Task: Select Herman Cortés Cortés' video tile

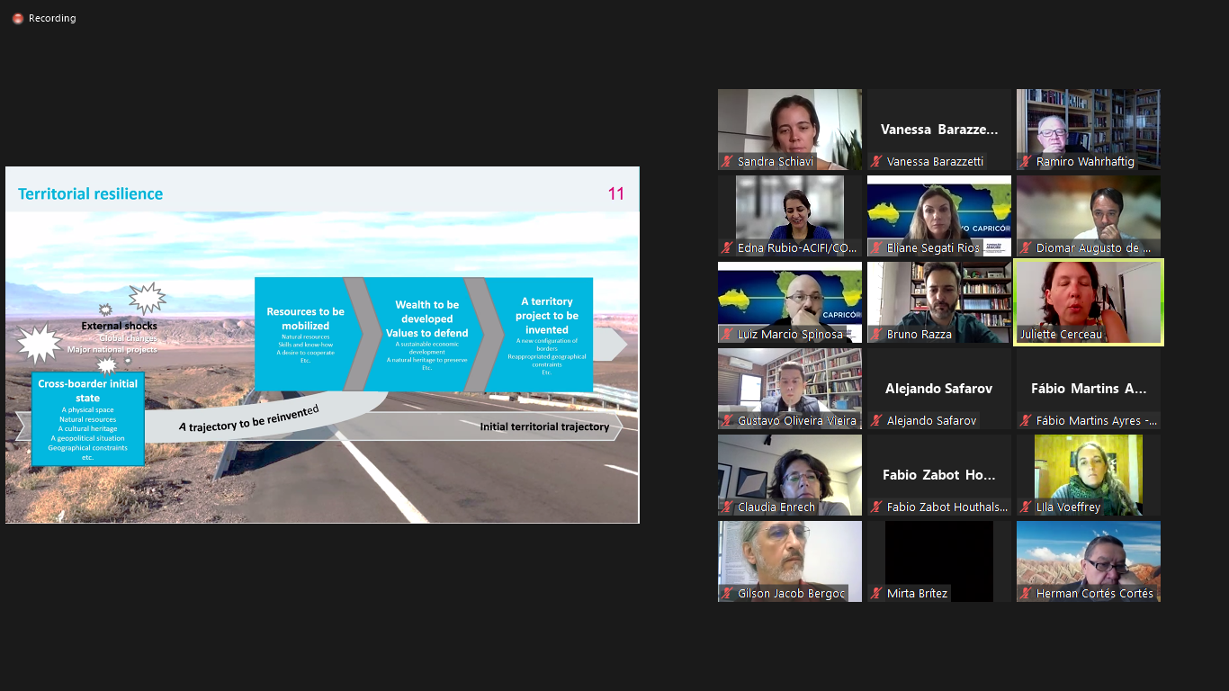Action: [1089, 561]
